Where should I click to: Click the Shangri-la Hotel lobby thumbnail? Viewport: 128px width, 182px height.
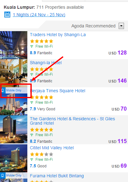[14, 73]
